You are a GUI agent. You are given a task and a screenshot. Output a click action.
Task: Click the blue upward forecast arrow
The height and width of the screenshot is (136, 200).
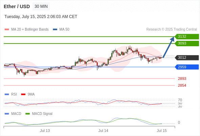(x=168, y=47)
